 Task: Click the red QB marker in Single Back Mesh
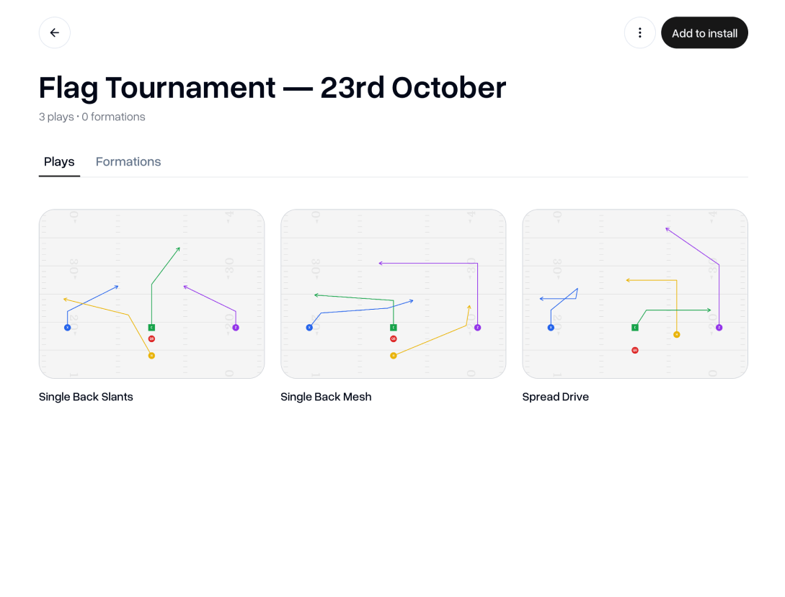pos(393,338)
